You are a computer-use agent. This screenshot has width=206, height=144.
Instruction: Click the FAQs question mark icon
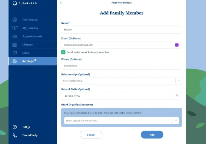point(15,127)
